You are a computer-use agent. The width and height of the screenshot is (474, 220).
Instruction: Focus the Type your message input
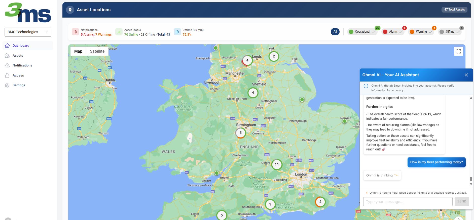408,202
